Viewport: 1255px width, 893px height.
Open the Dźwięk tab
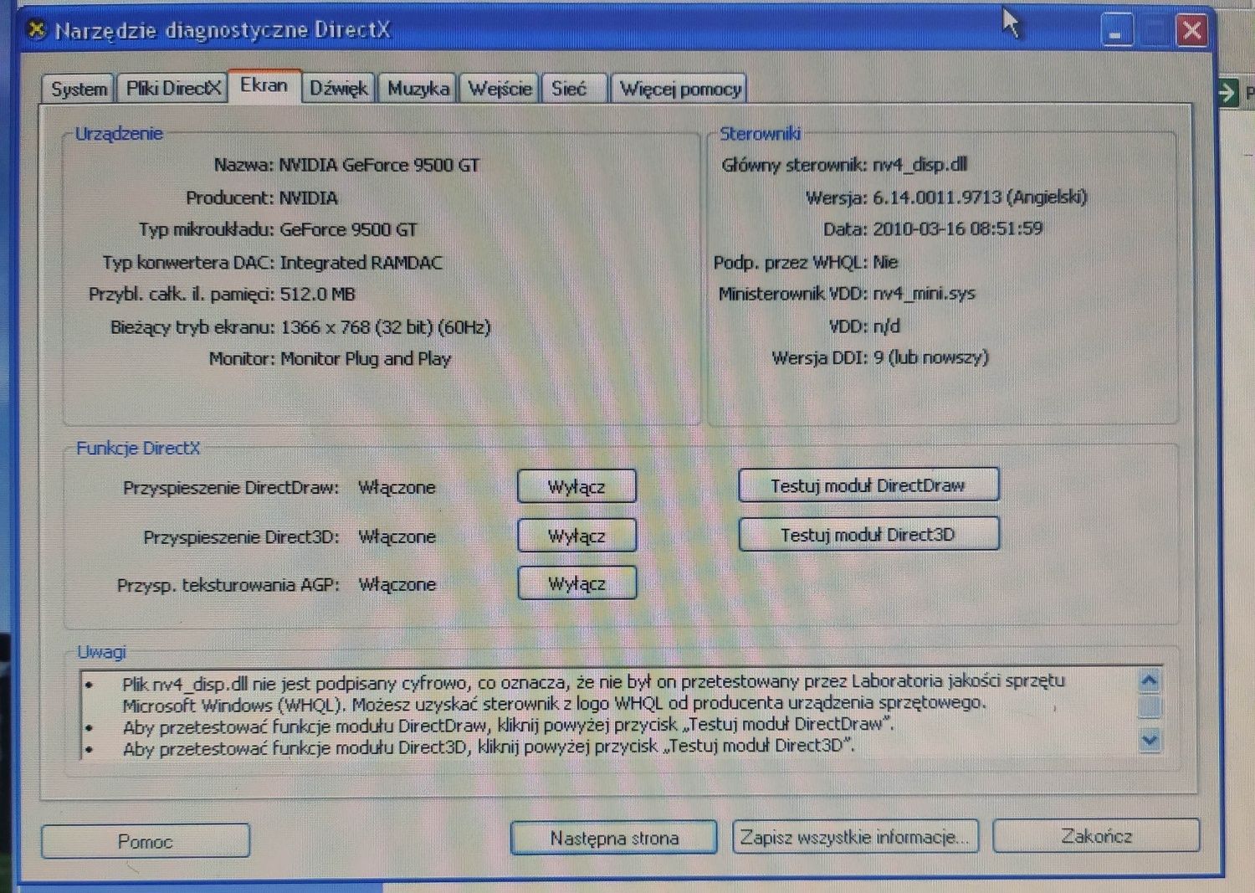(338, 89)
